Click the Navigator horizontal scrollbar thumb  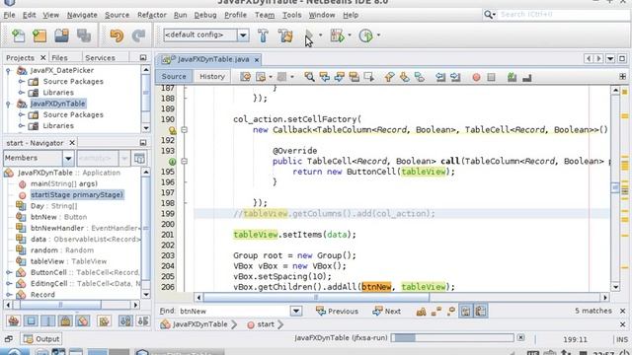click(61, 305)
